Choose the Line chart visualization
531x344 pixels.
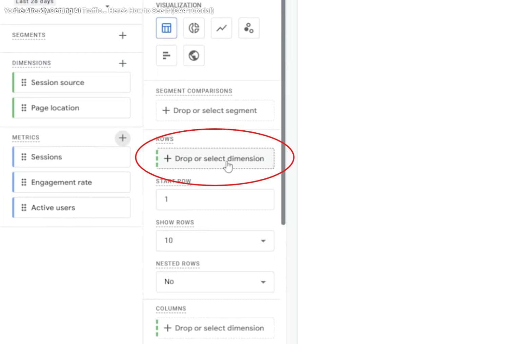click(221, 28)
